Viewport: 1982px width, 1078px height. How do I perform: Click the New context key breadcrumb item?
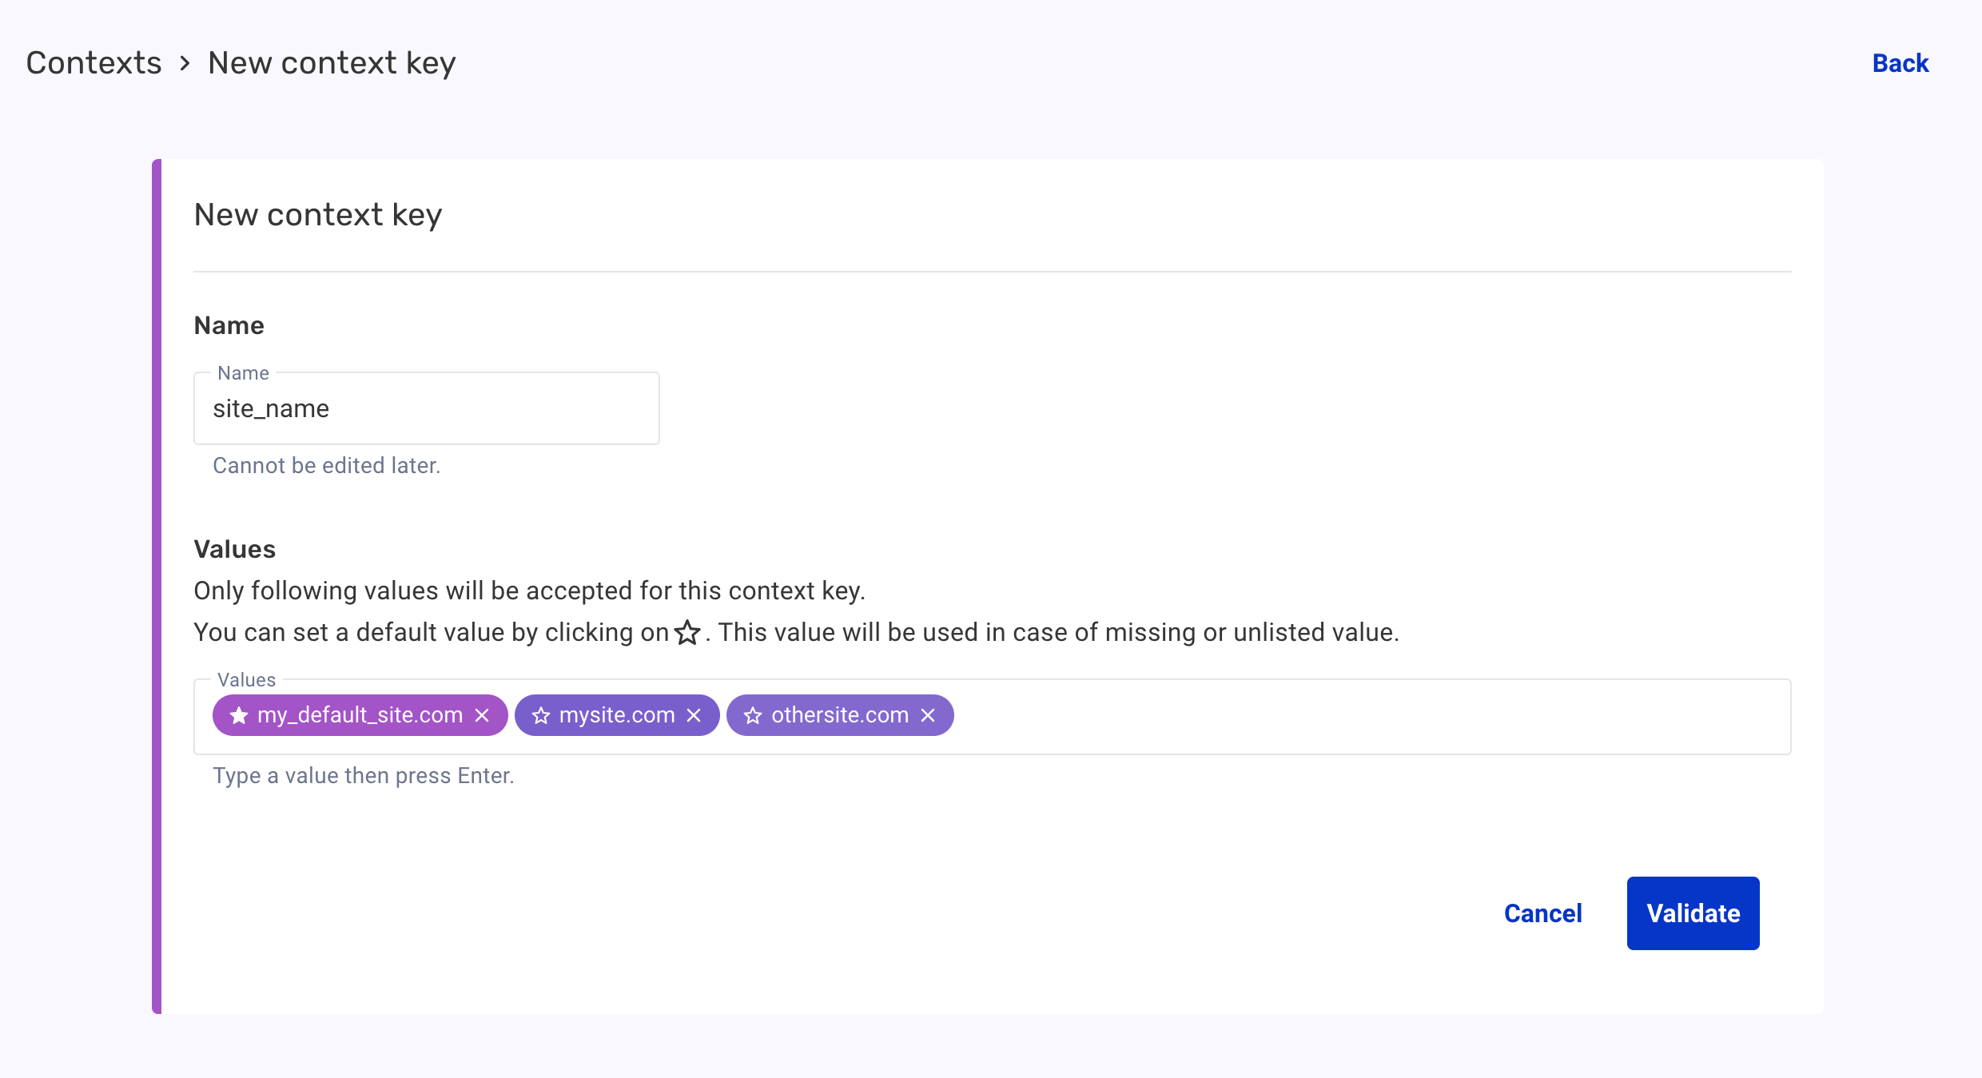tap(331, 63)
